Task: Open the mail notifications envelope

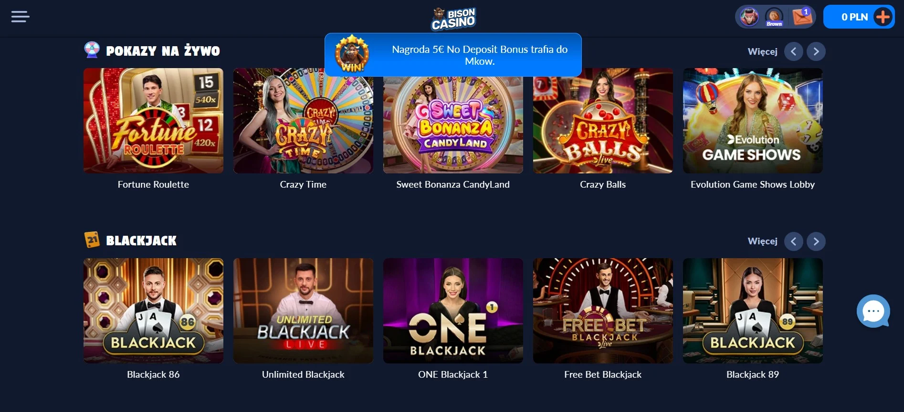Action: 802,17
